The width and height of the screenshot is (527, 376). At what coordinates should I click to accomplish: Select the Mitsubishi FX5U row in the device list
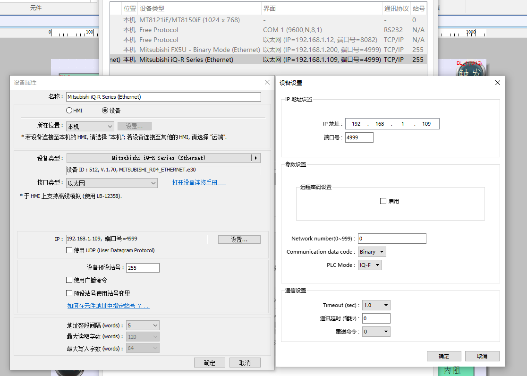click(199, 50)
